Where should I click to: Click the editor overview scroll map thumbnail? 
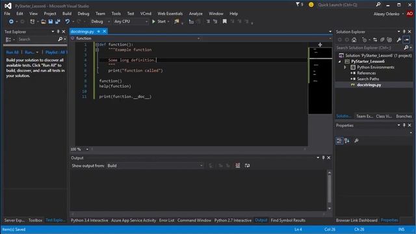320,81
